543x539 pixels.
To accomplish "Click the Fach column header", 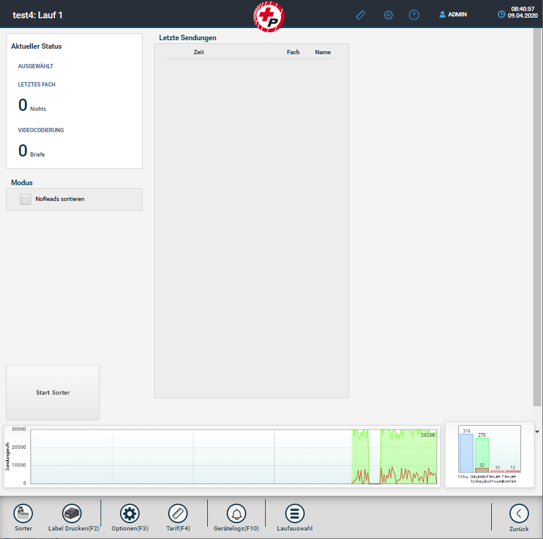I will 293,52.
